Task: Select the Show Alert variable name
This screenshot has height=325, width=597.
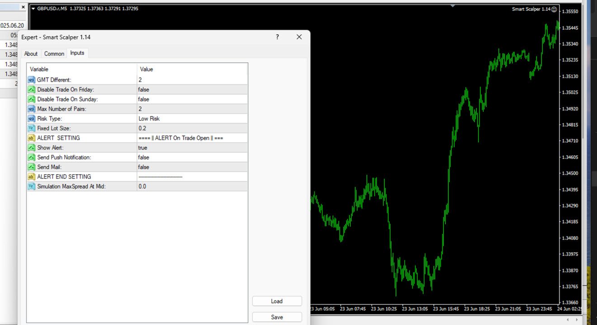Action: coord(50,148)
